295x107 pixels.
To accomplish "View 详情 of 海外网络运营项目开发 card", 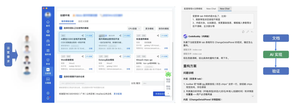I will click(128, 48).
